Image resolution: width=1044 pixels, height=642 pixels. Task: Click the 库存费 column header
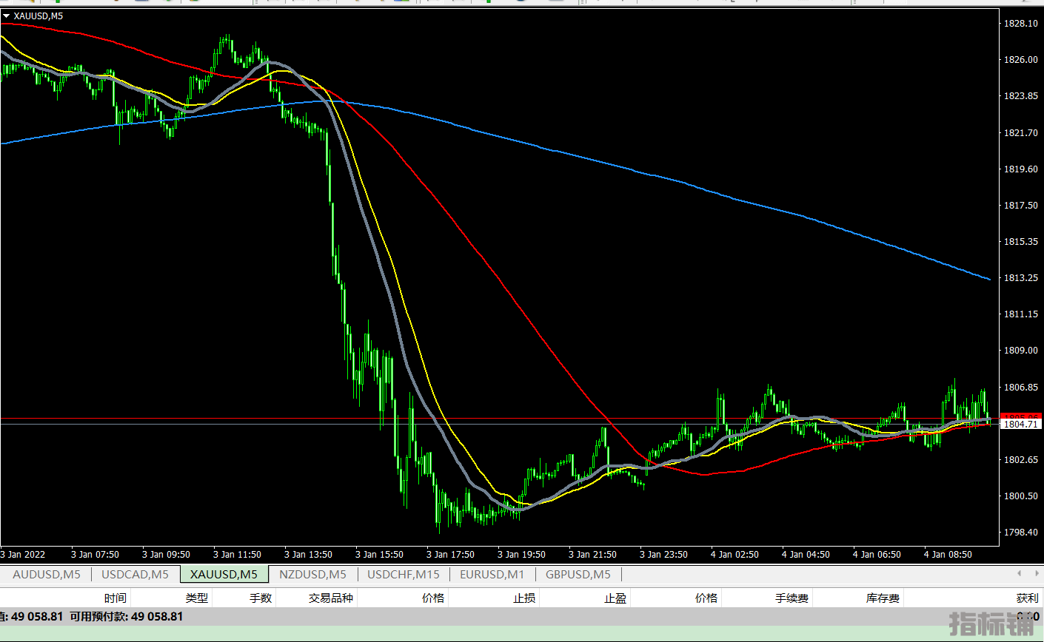883,598
